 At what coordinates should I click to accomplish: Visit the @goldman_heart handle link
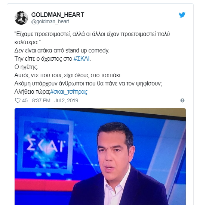(50, 21)
